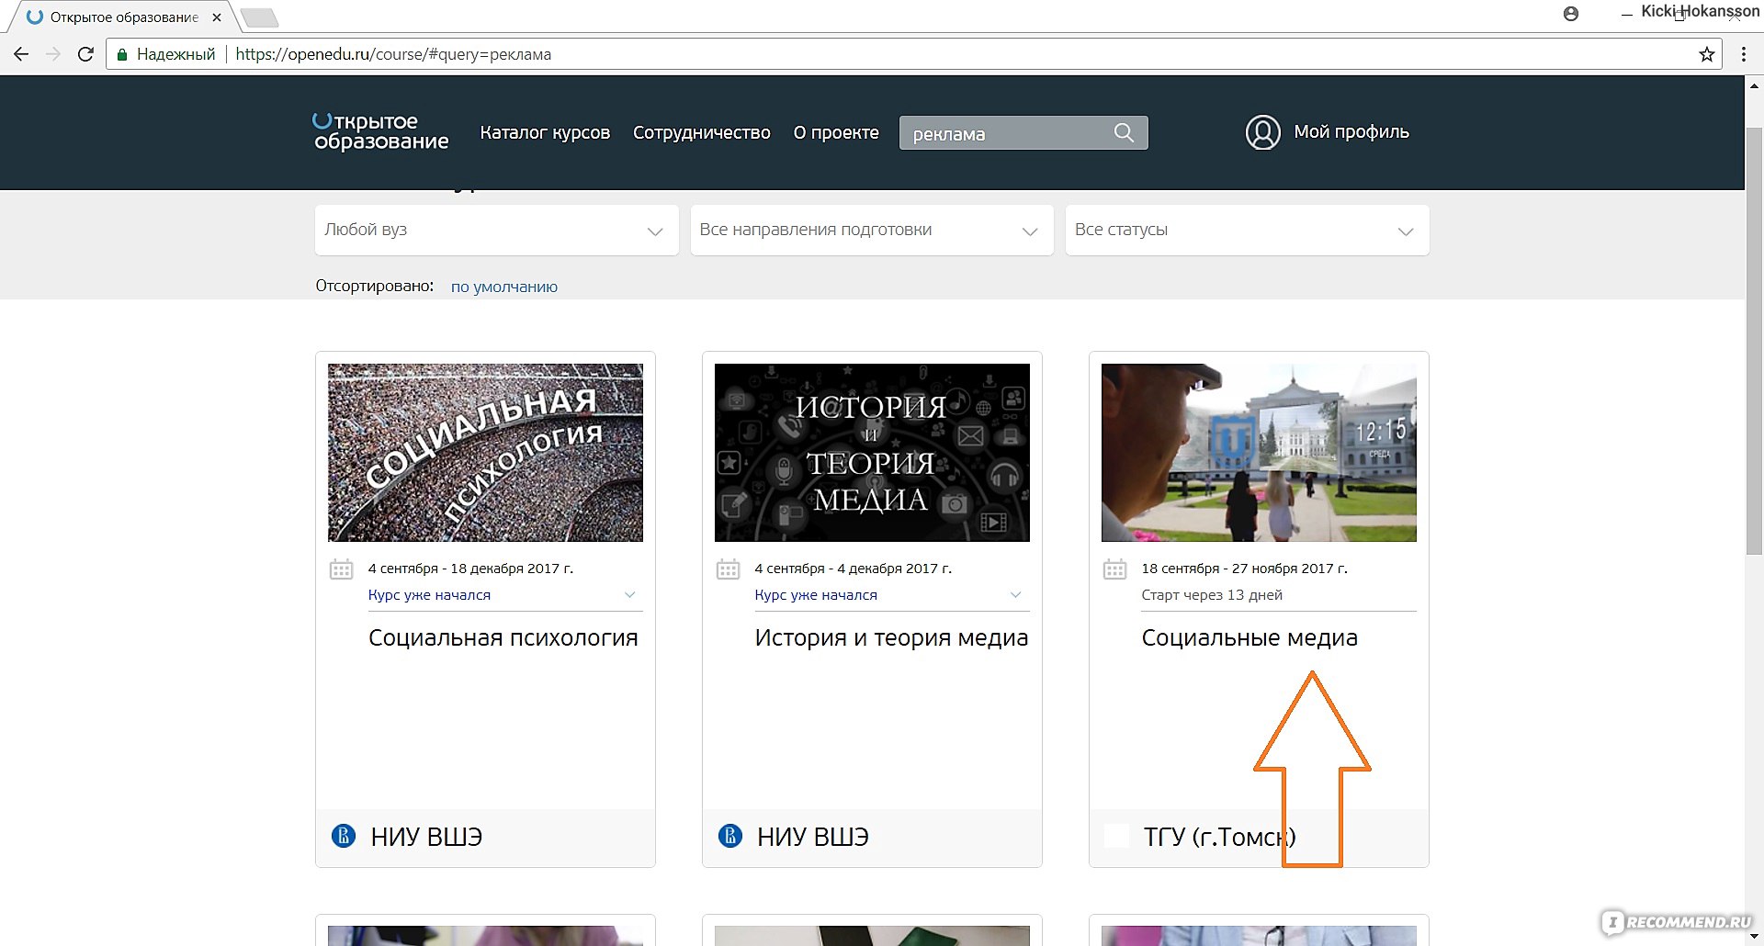Click calendar icon on История и теория медиа card
This screenshot has width=1764, height=946.
point(728,569)
